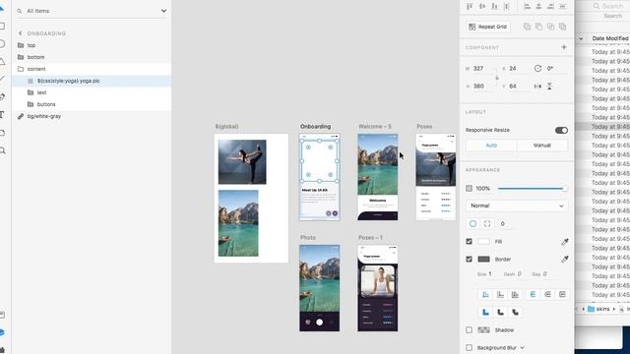This screenshot has width=630, height=354.
Task: Select the Ellipse tool in the left toolbar
Action: coord(2,43)
